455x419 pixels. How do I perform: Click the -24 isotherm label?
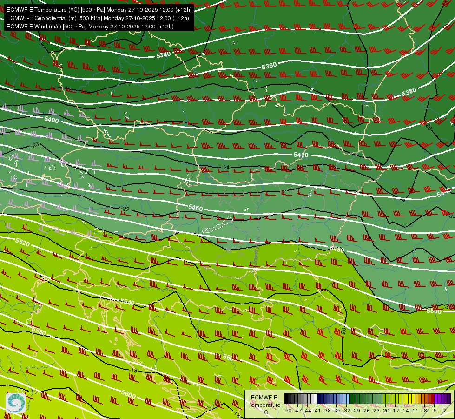click(225, 168)
